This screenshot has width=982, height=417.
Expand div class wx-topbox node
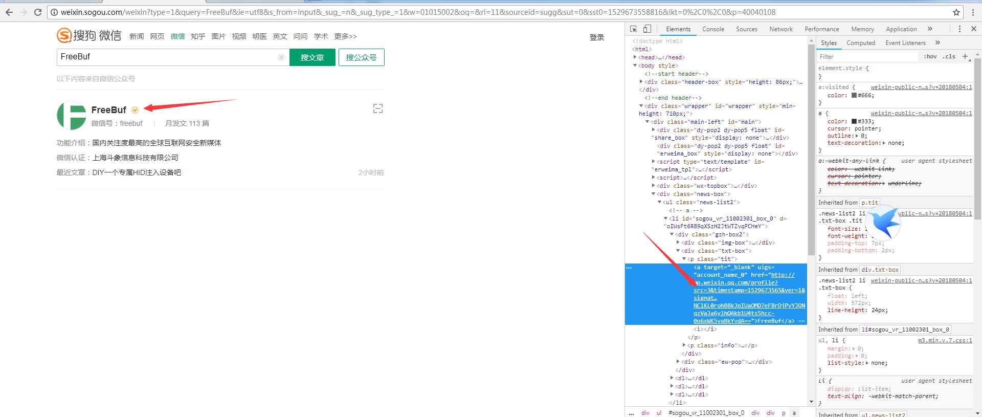[654, 186]
